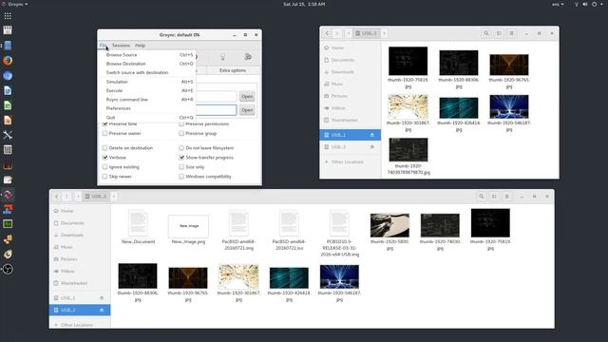
Task: Click the path bar right chevron in USB_2 window
Action: point(114,197)
